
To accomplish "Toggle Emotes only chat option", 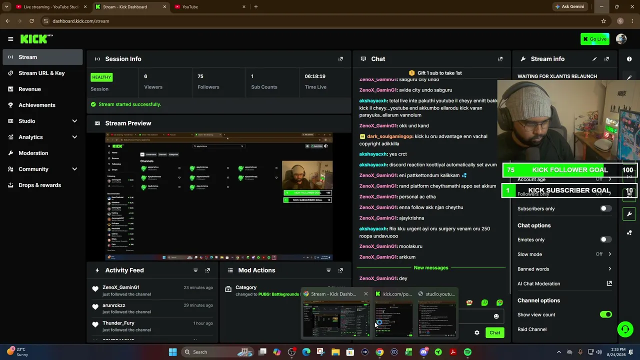I will pos(605,239).
